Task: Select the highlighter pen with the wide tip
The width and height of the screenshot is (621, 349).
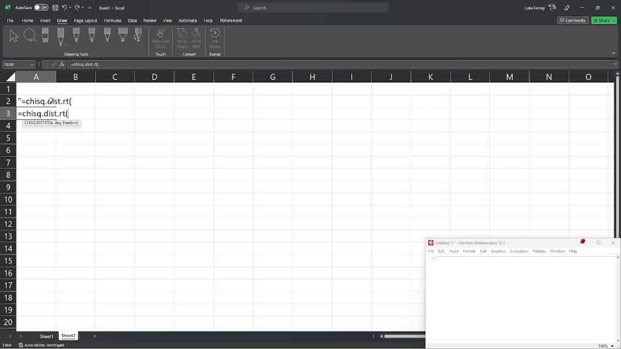Action: click(123, 35)
